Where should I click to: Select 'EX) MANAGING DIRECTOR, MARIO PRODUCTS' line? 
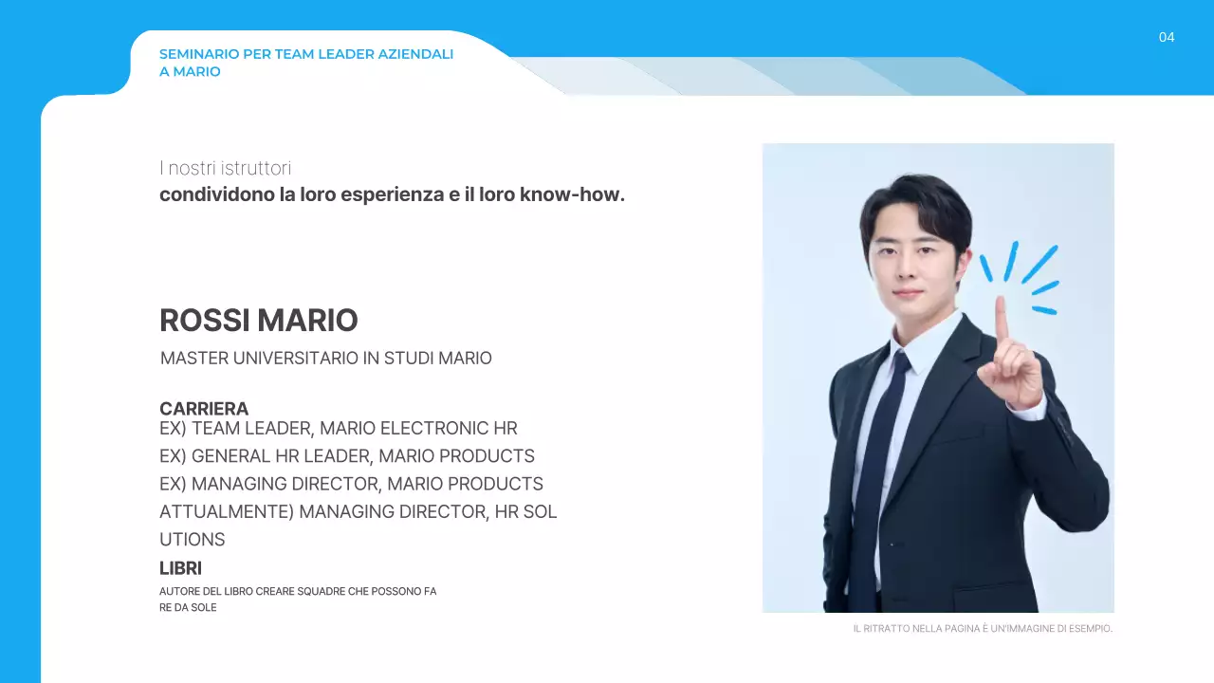click(351, 484)
